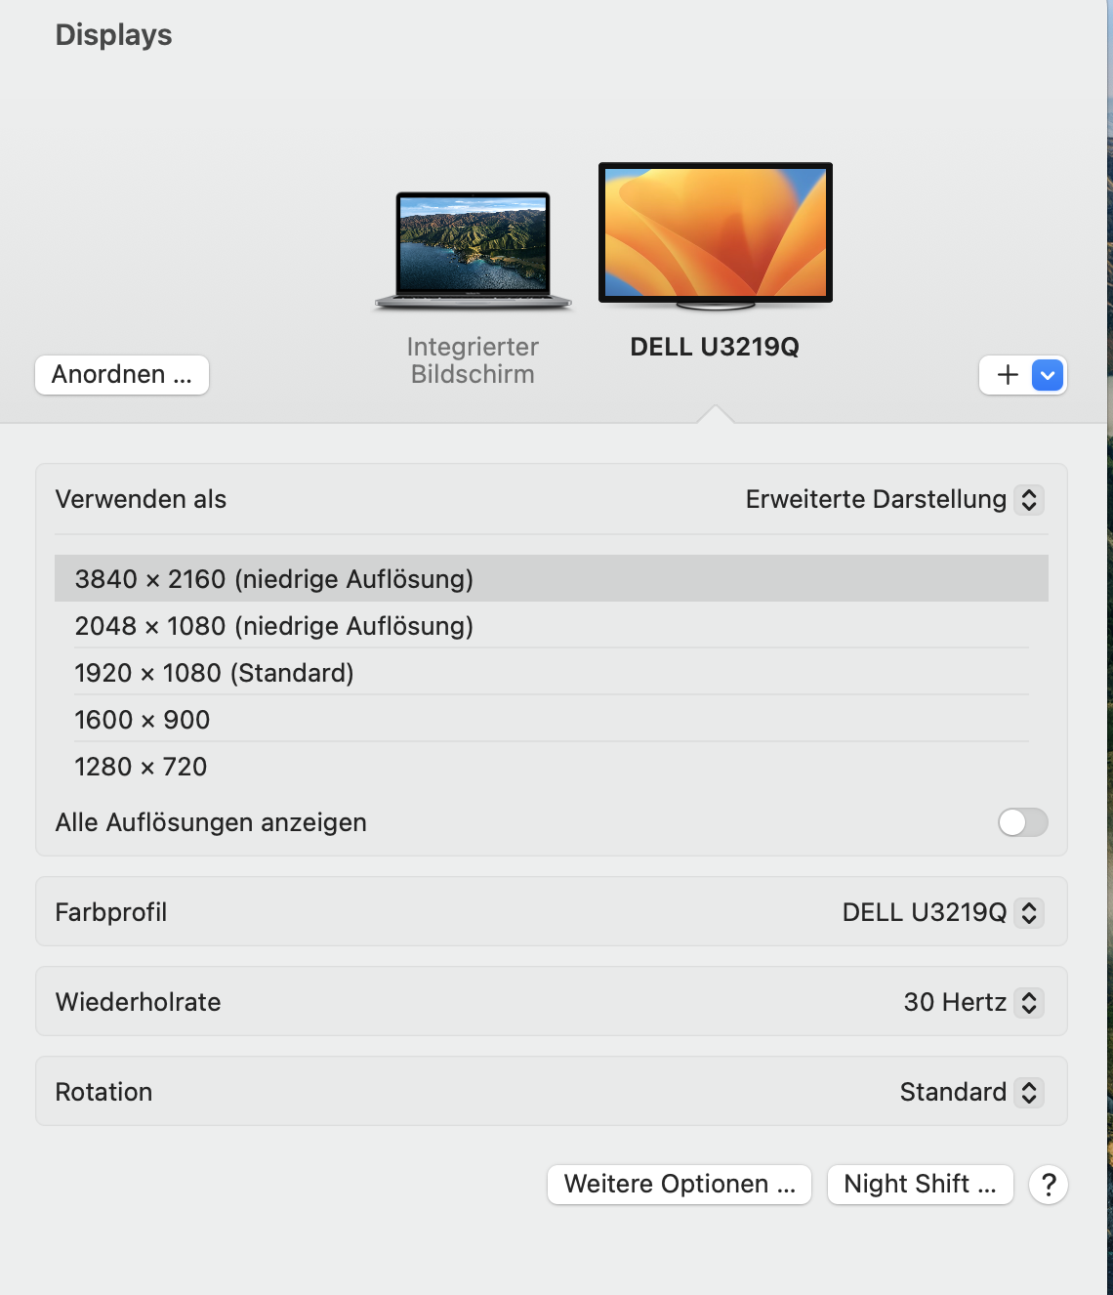Click the plus add display icon
The image size is (1113, 1295).
pyautogui.click(x=1008, y=375)
